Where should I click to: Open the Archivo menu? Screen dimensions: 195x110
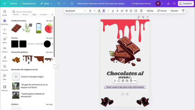point(14,4)
